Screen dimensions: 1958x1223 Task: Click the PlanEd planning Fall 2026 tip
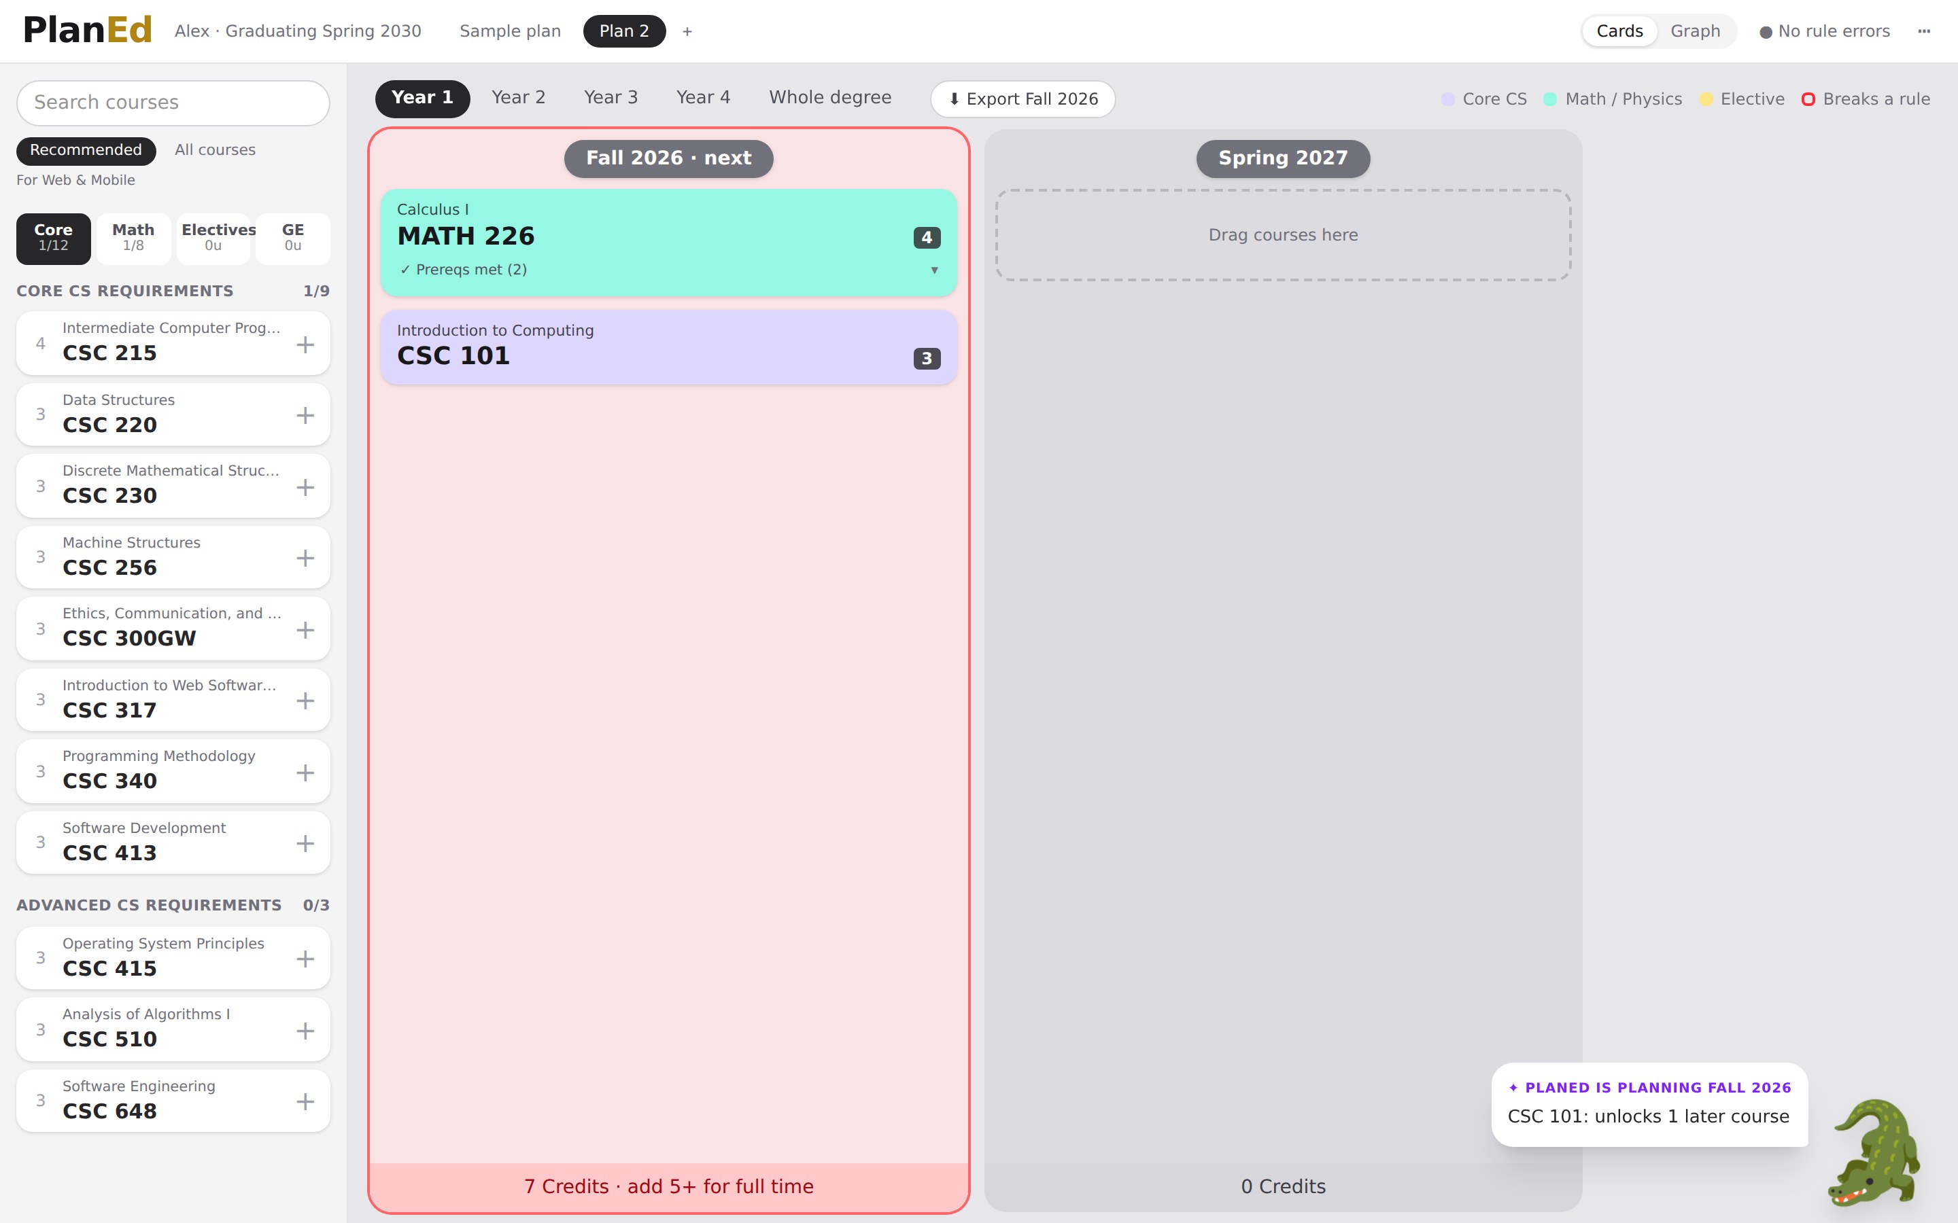(1649, 1104)
